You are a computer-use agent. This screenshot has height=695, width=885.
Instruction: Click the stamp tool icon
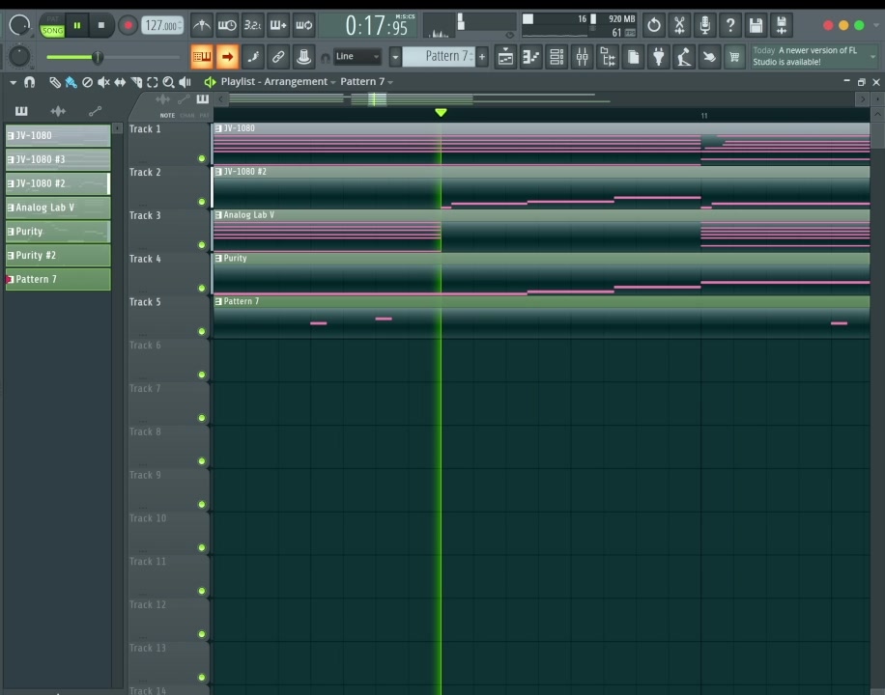point(303,56)
